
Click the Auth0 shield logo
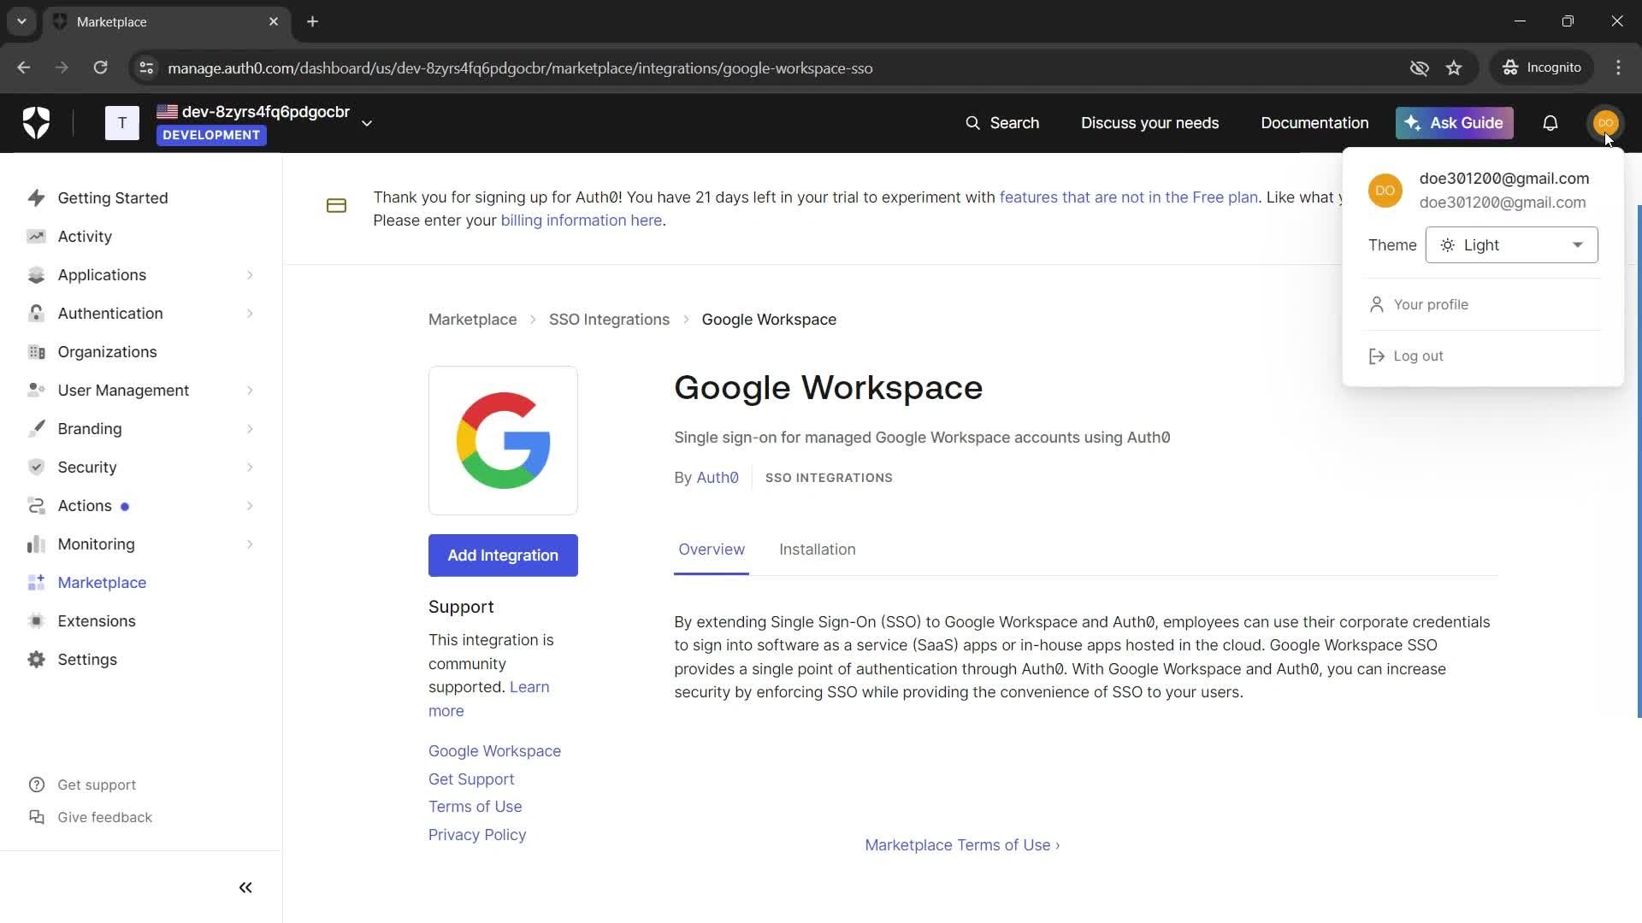36,123
